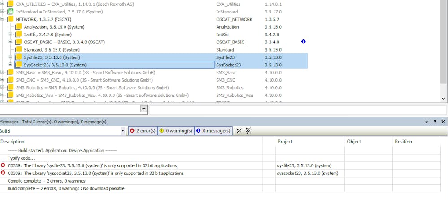Click the blue info icon beside OSCAT_BASIC

pos(304,42)
